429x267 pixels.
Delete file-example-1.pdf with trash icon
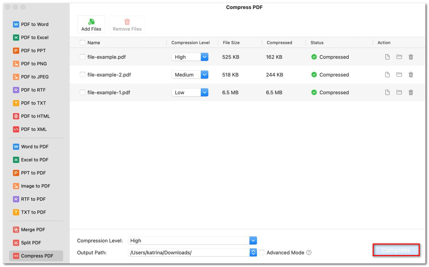click(411, 92)
